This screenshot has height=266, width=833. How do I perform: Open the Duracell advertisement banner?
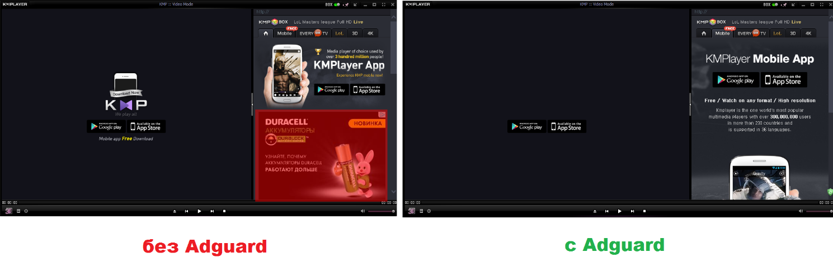[321, 155]
